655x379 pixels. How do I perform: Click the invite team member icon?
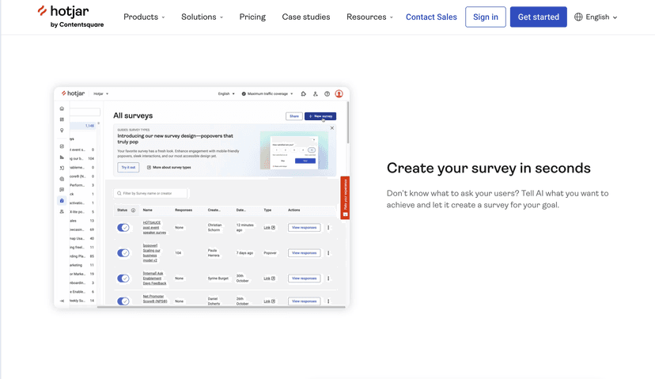pos(316,93)
